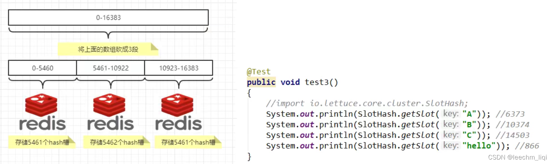Click the Redis logo under 10923-16383
552x164 pixels.
click(178, 112)
